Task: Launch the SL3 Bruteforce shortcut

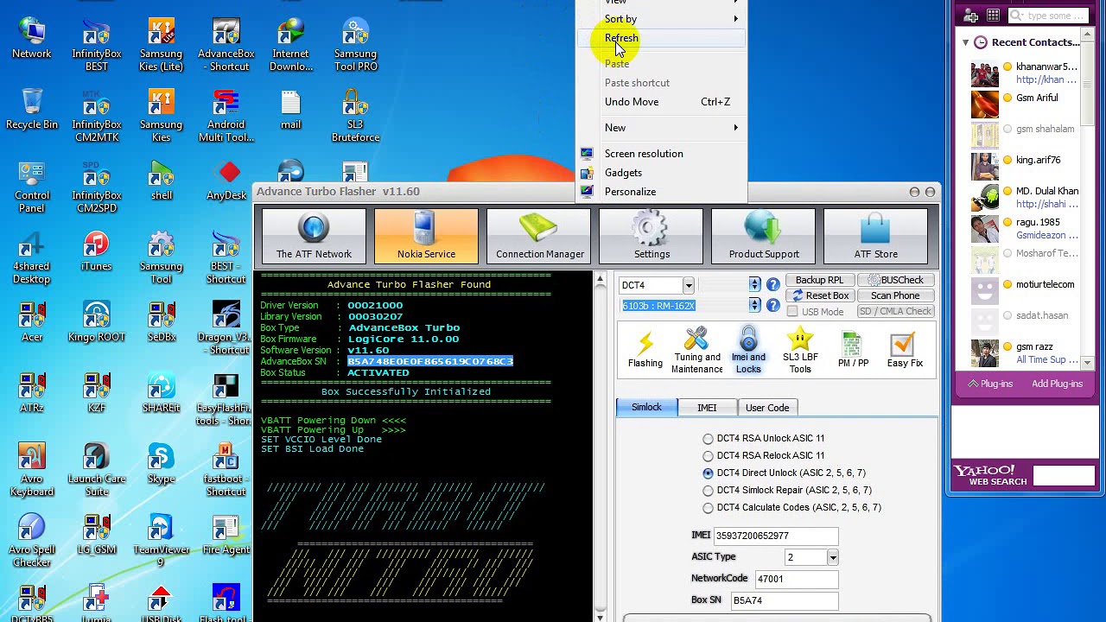Action: coord(355,116)
